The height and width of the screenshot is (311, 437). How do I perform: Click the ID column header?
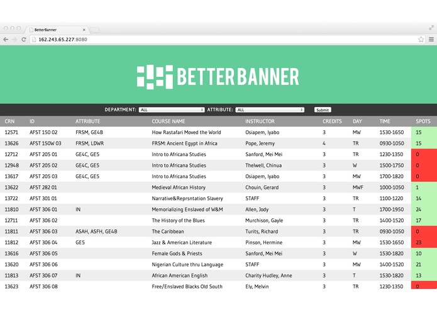click(x=32, y=122)
